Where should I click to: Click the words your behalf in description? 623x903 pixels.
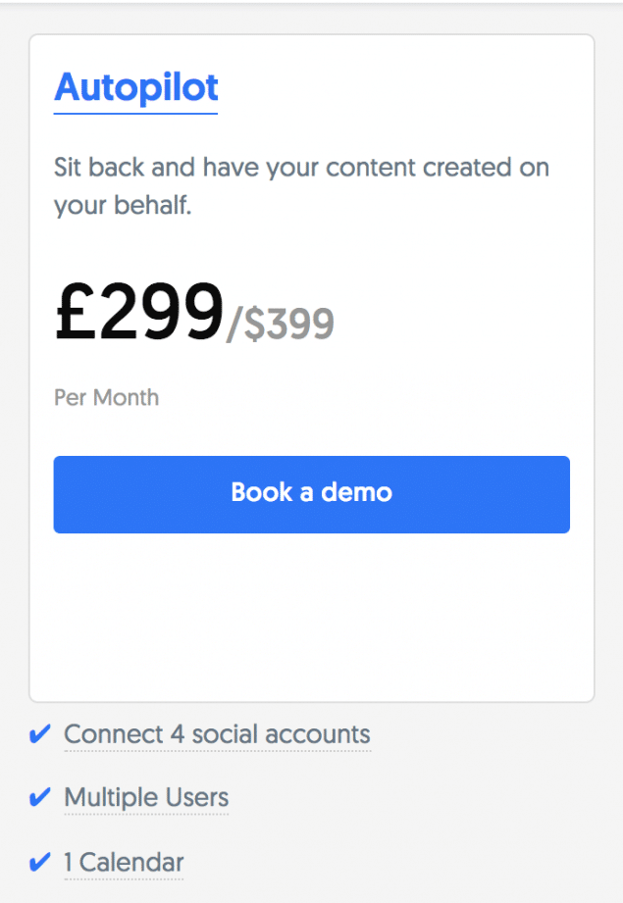123,206
